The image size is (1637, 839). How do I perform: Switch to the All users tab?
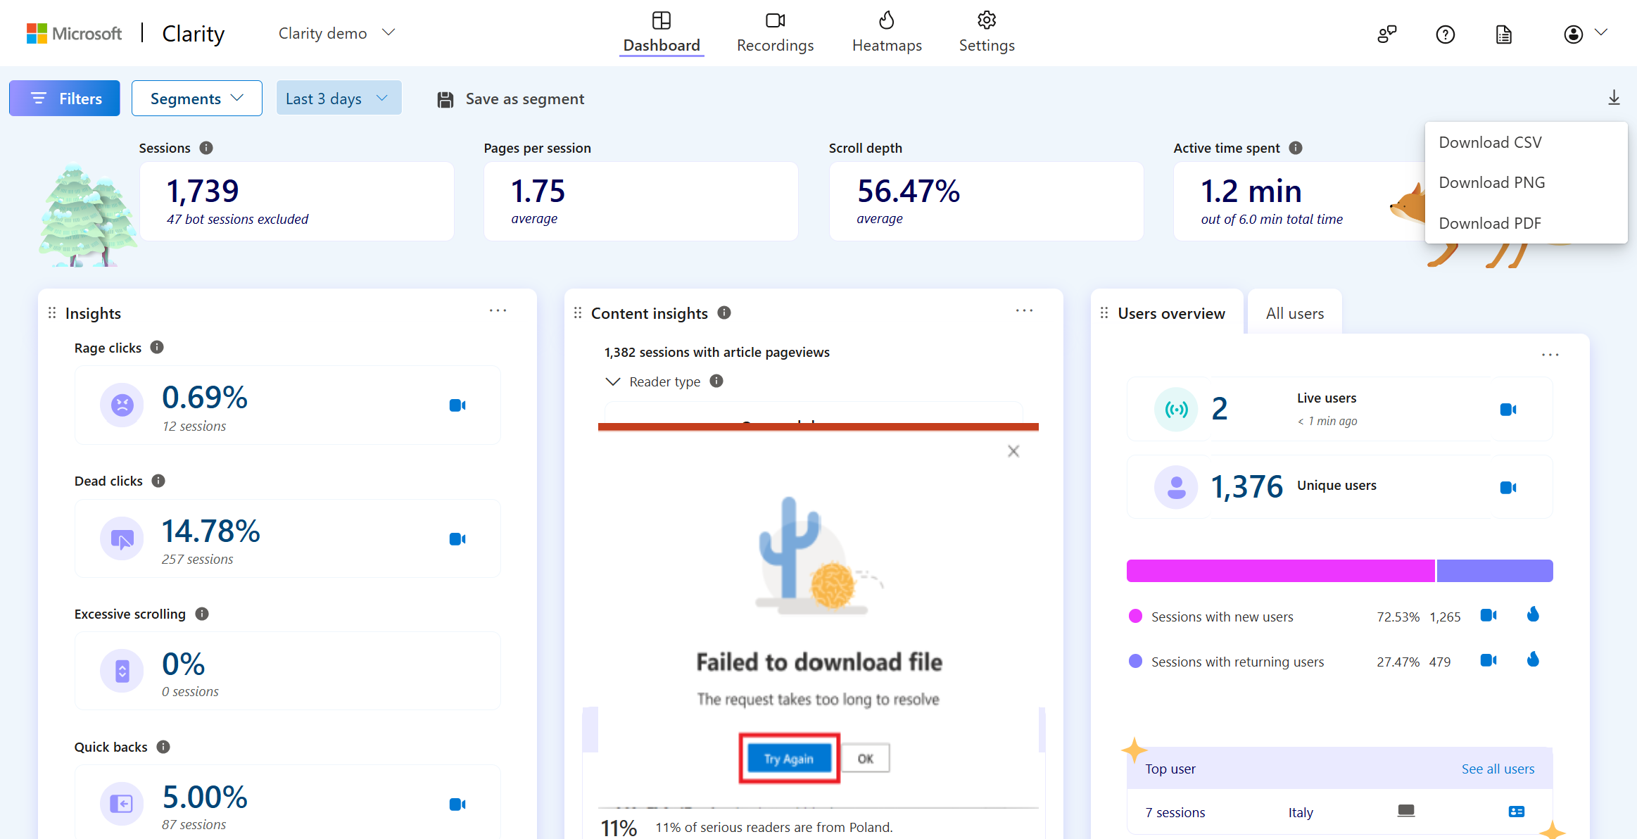point(1295,313)
